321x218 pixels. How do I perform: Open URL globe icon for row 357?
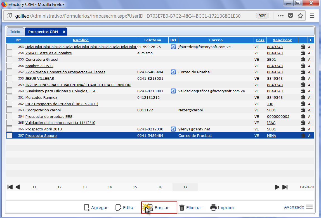tap(173, 72)
